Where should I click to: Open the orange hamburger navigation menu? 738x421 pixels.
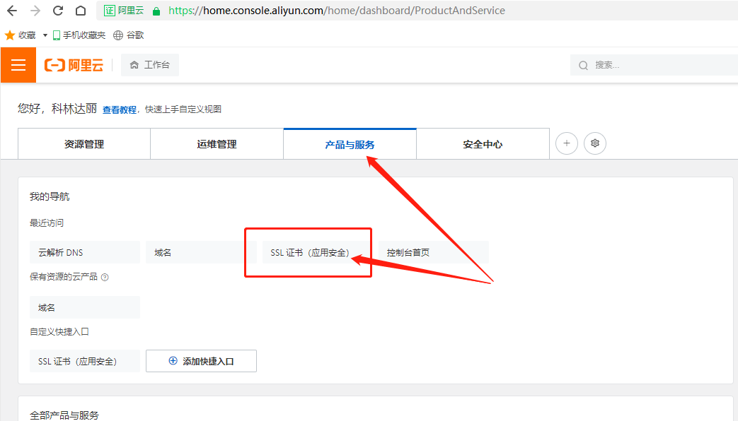[18, 65]
